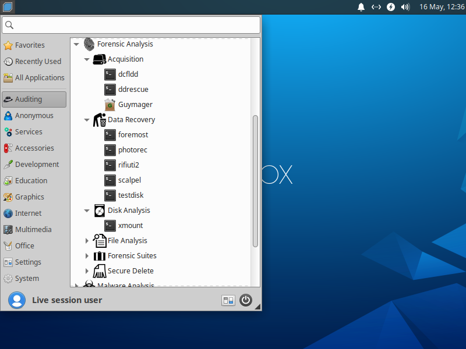Click the magnifier search icon
The image size is (466, 349).
9,25
